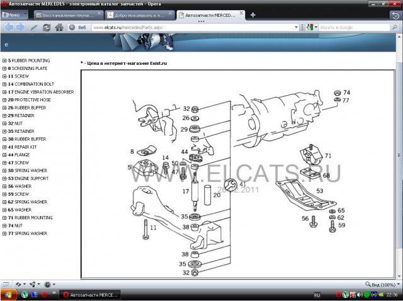Go forward with the forward arrow button
The width and height of the screenshot is (403, 301).
[20, 27]
